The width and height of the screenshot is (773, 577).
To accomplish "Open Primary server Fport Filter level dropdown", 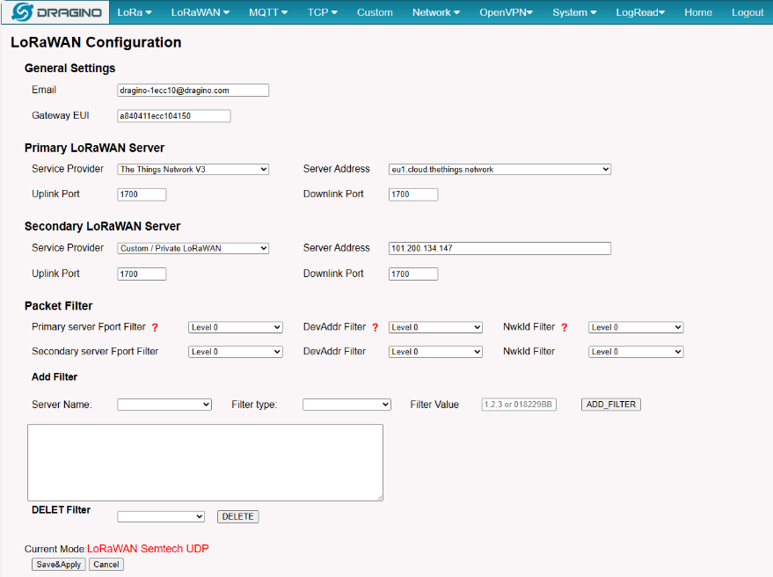I will [x=236, y=327].
